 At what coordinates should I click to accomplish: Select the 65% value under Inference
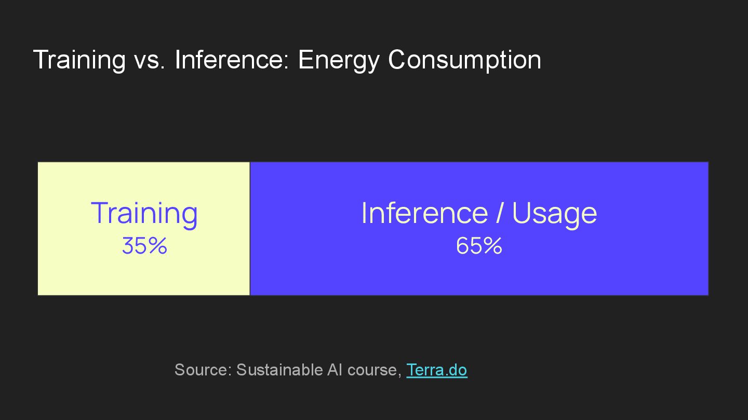pyautogui.click(x=478, y=246)
